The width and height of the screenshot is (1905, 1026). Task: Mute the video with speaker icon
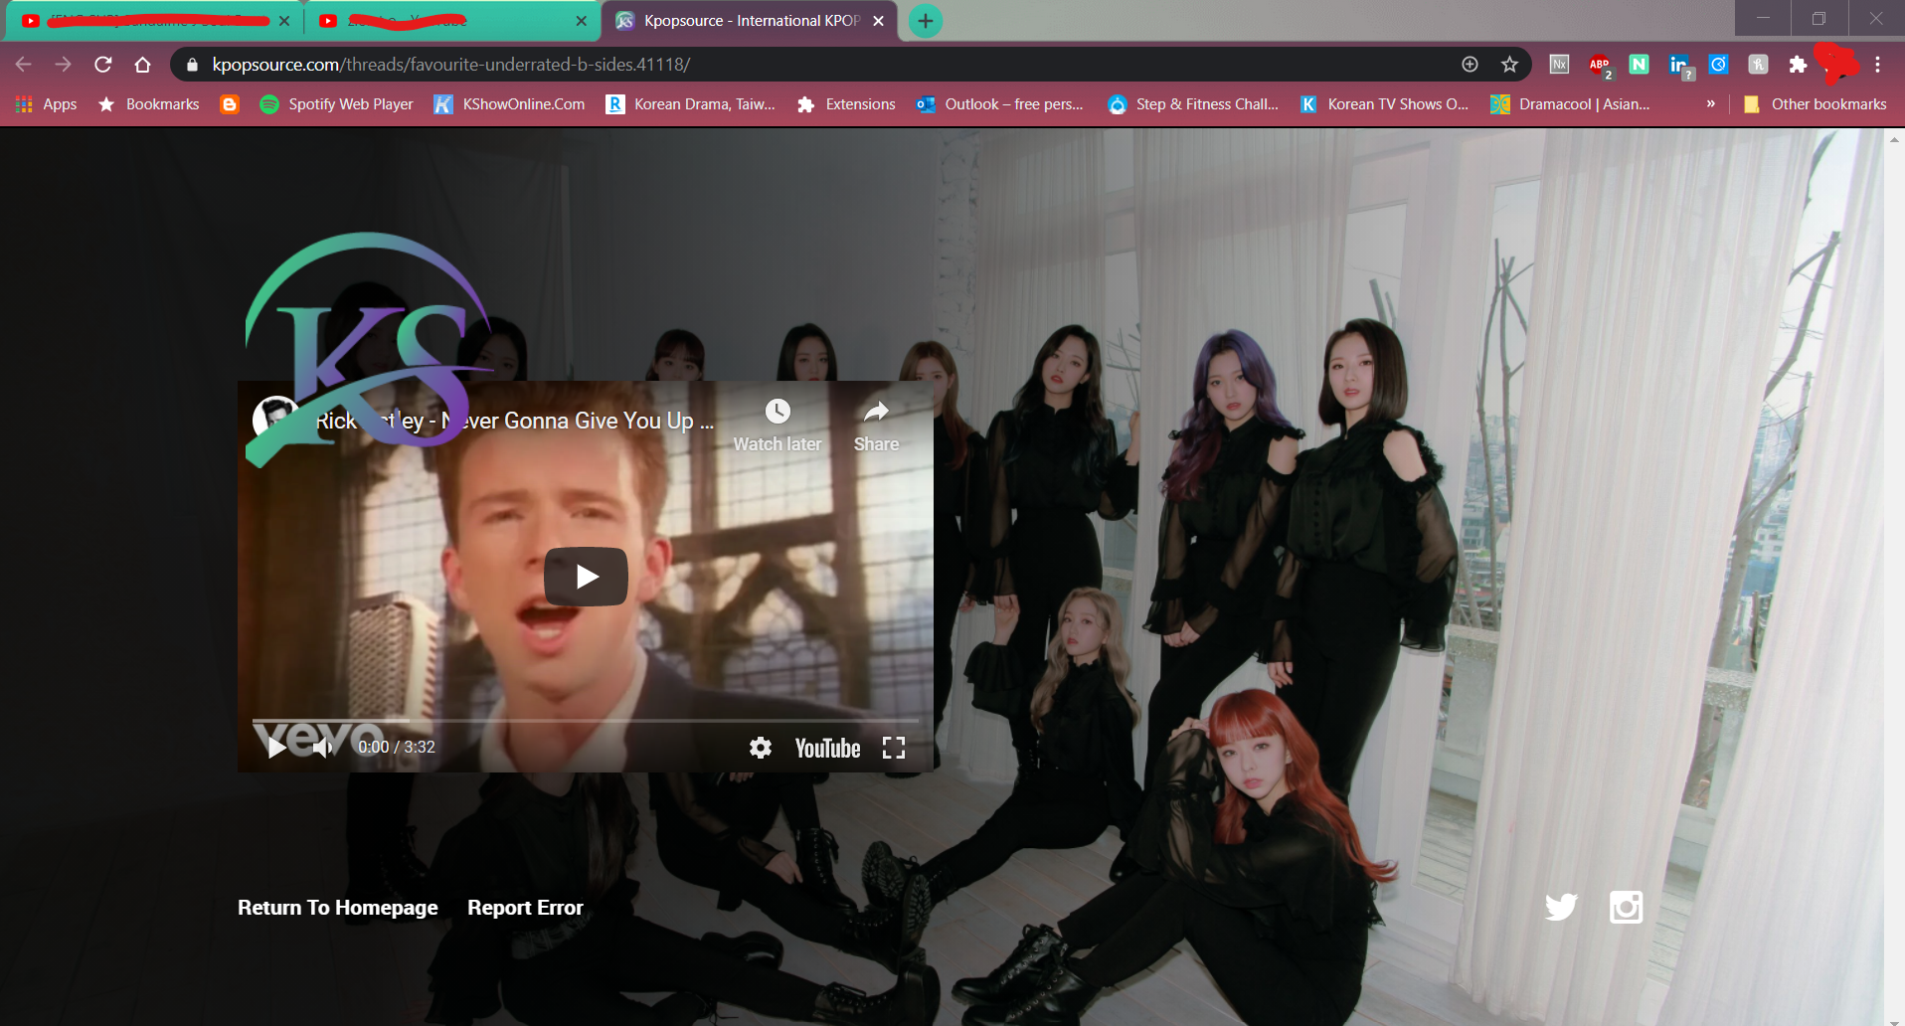(322, 748)
